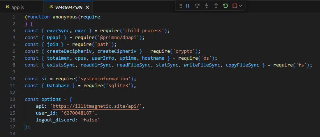This screenshot has width=320, height=137.
Task: Click the user_id property name
Action: point(45,113)
